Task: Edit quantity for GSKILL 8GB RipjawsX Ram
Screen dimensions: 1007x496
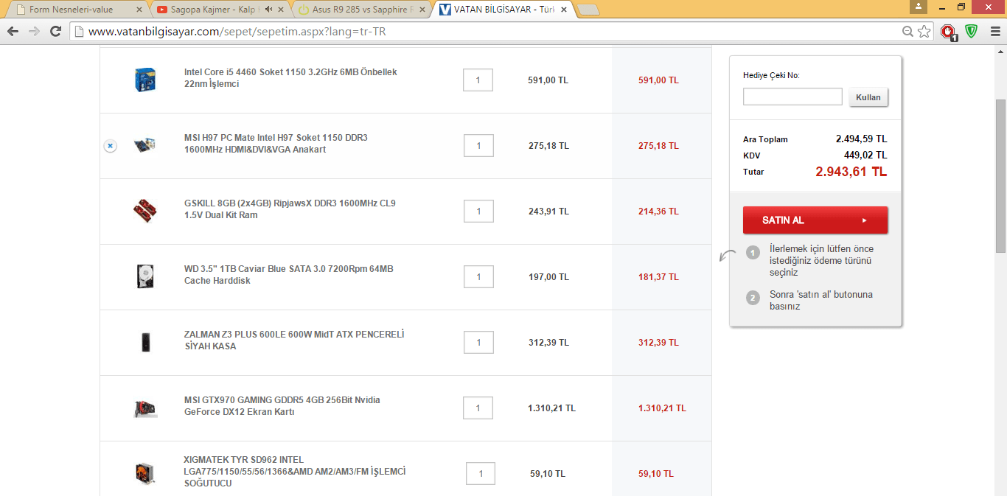Action: click(x=478, y=212)
